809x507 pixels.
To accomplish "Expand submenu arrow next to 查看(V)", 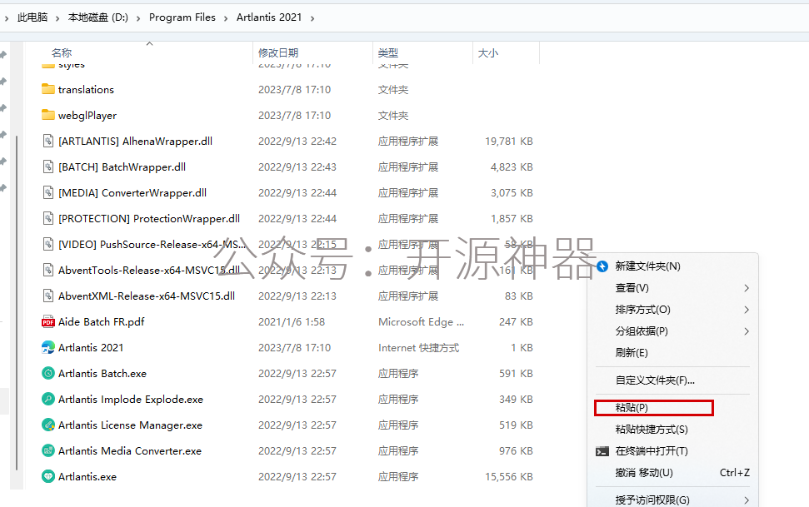I will (746, 288).
